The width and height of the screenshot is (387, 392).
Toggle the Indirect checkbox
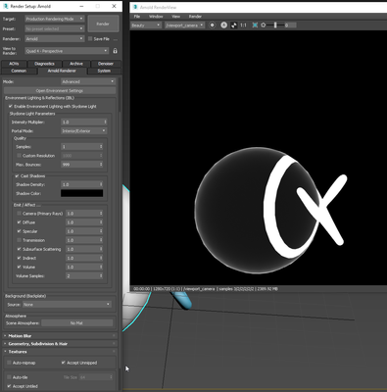pos(19,258)
